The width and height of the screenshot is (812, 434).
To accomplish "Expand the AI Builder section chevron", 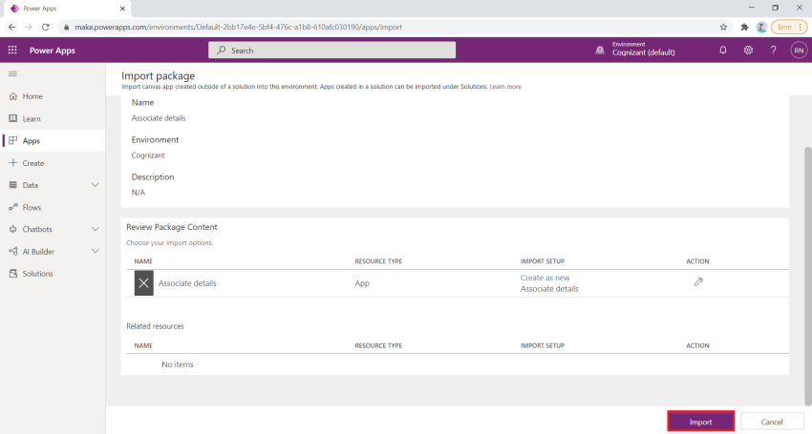I will 96,252.
